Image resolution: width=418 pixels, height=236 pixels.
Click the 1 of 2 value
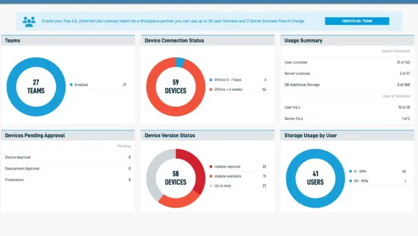406,119
